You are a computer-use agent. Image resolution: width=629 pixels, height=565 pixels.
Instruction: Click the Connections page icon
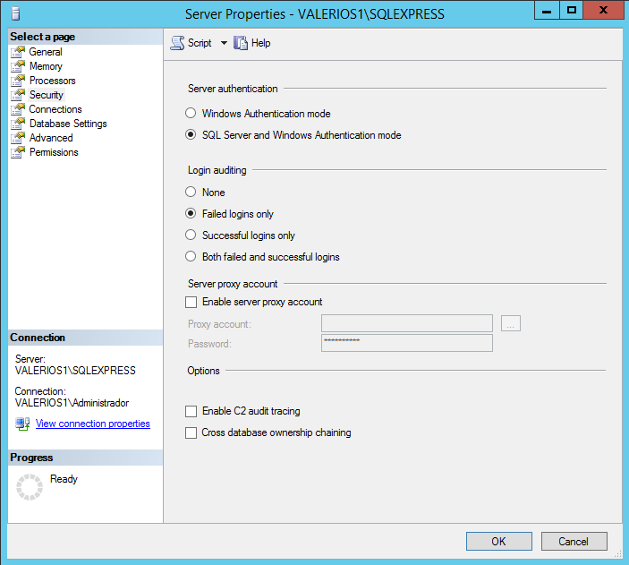pos(18,109)
